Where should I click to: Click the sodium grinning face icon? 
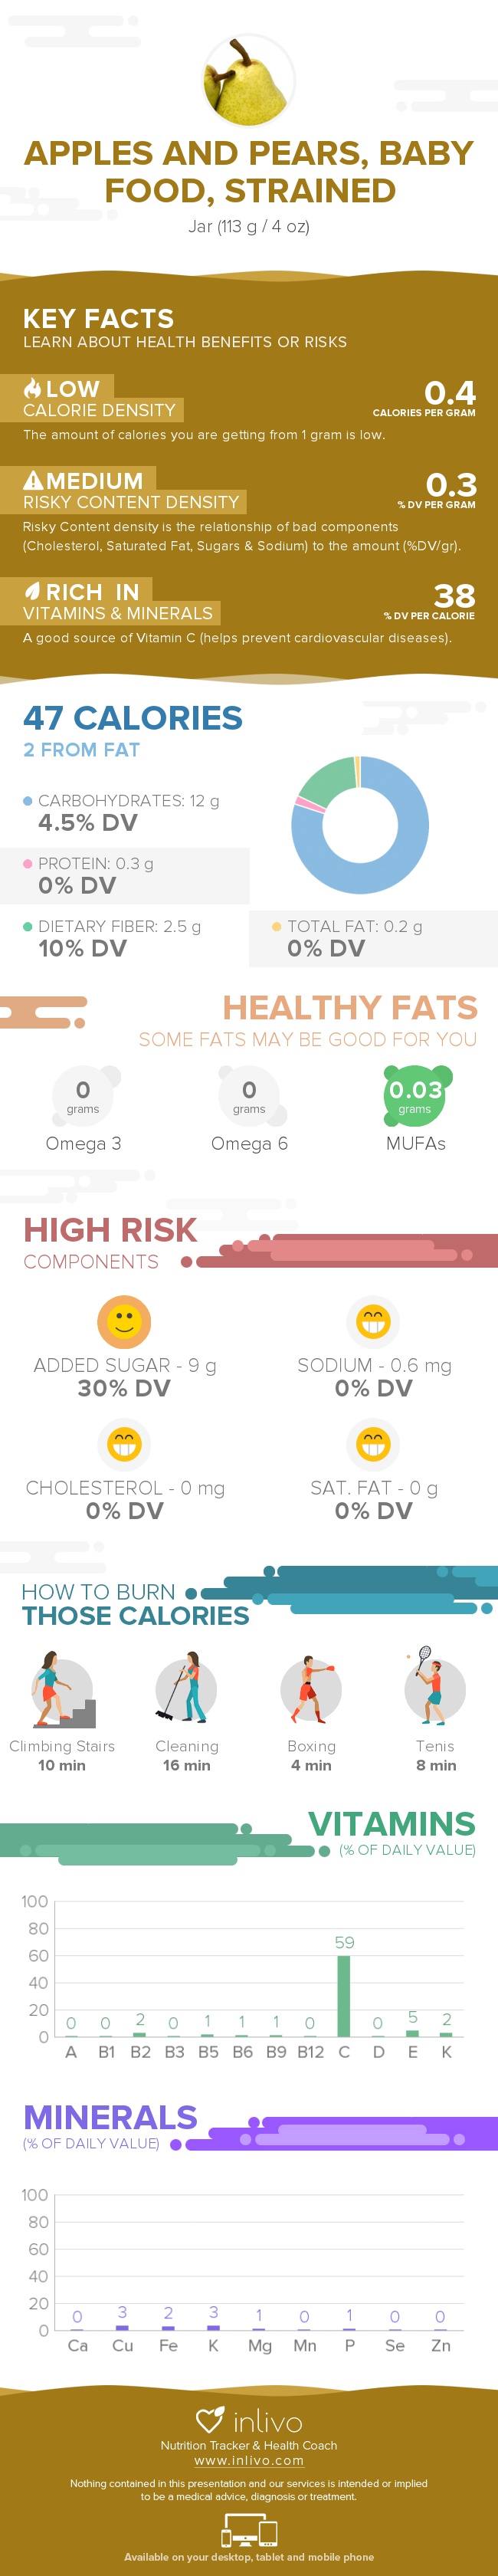click(373, 1322)
